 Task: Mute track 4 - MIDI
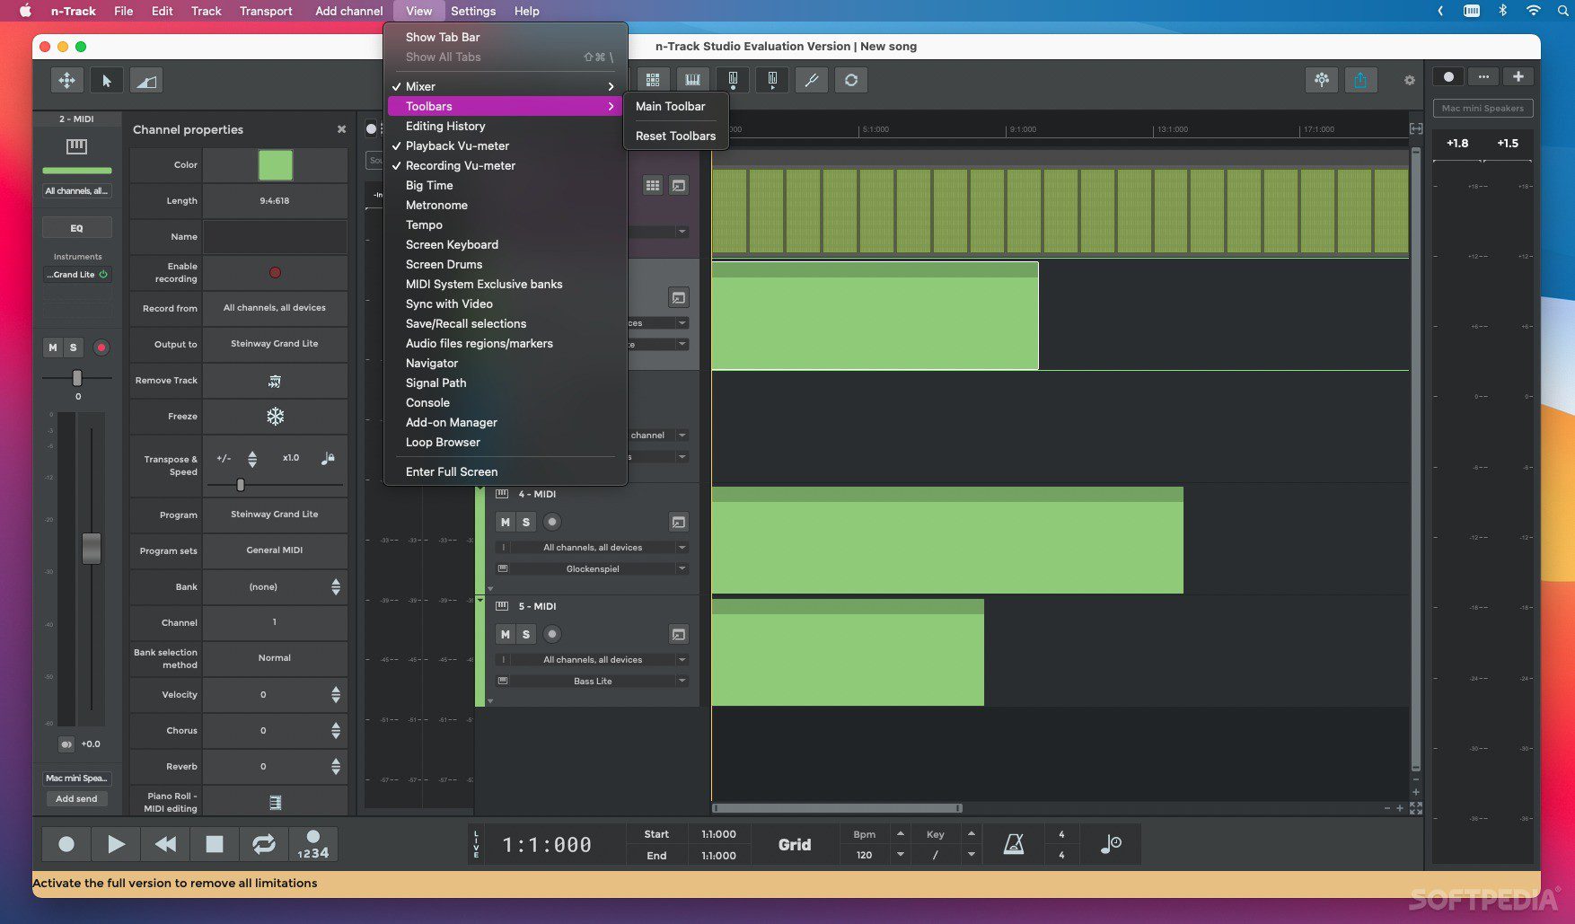[505, 522]
